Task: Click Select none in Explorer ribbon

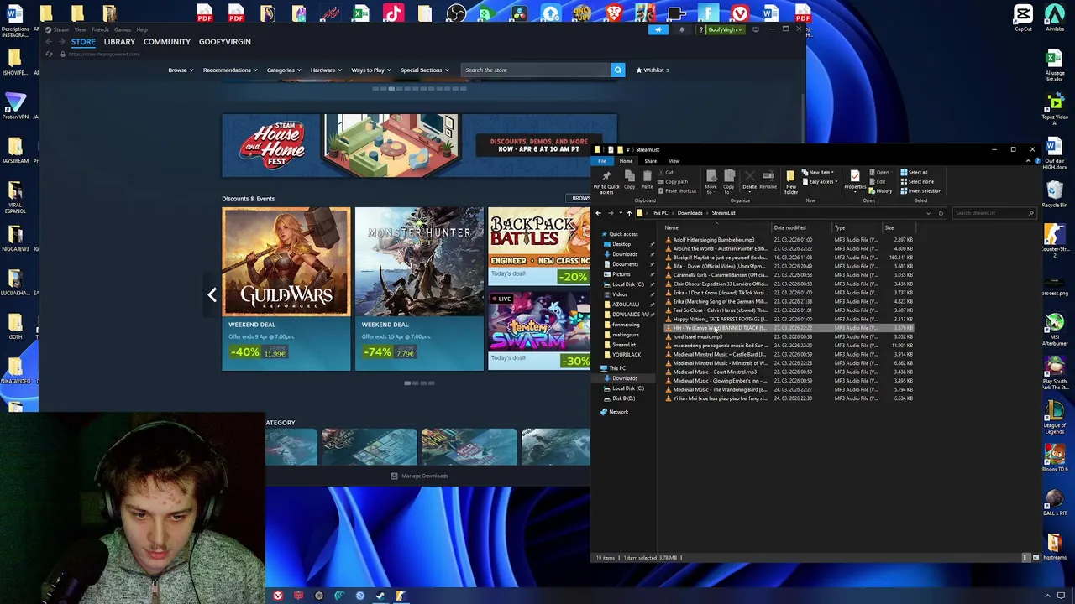Action: [x=916, y=181]
